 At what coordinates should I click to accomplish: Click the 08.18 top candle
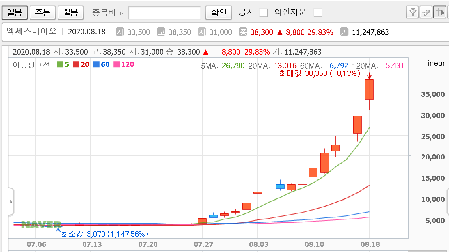coord(369,89)
